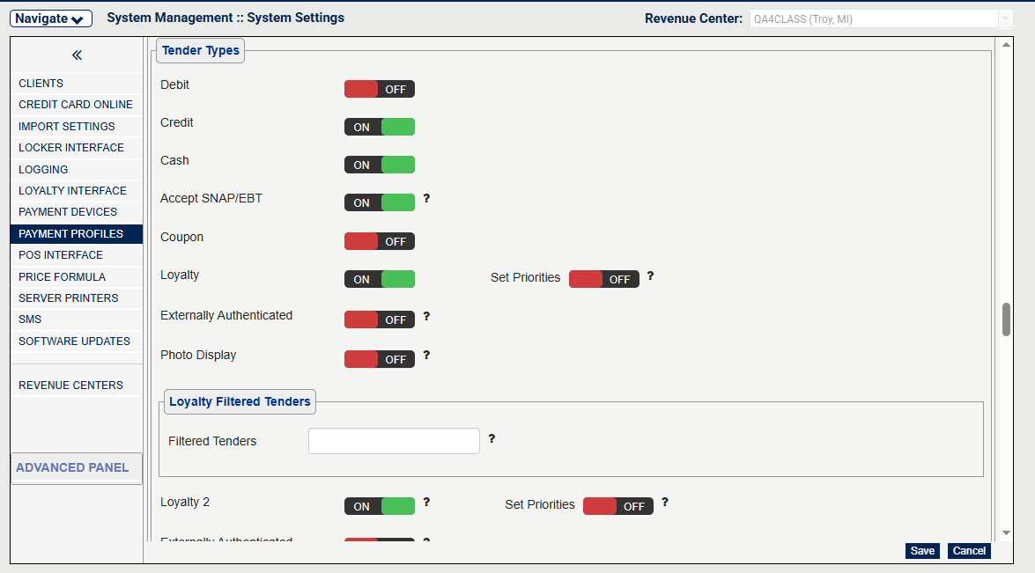Turn on the Coupon tender toggle
This screenshot has height=573, width=1035.
pyautogui.click(x=379, y=241)
